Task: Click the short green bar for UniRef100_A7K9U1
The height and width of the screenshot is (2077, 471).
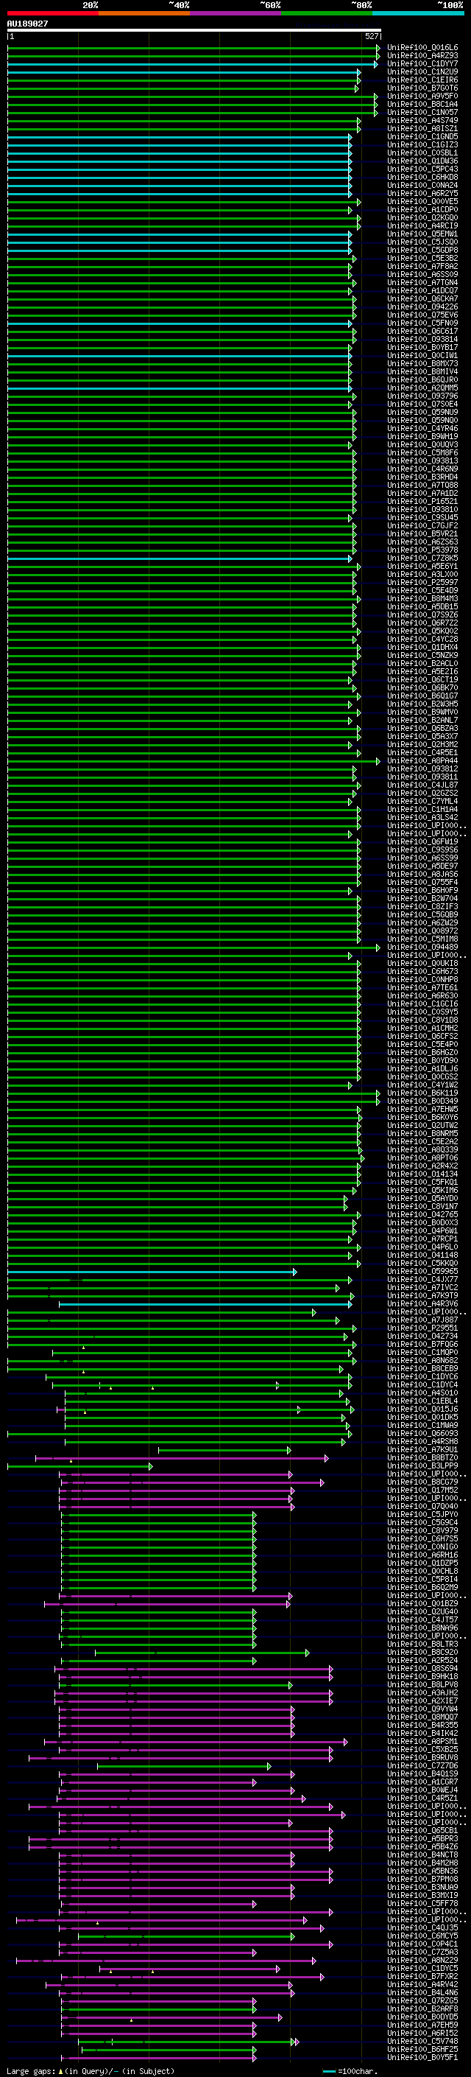Action: click(x=224, y=1450)
